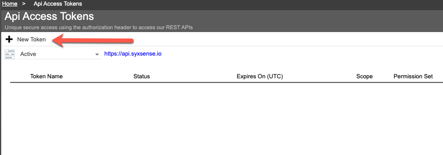
Task: Sort by the Status column header
Action: 141,76
